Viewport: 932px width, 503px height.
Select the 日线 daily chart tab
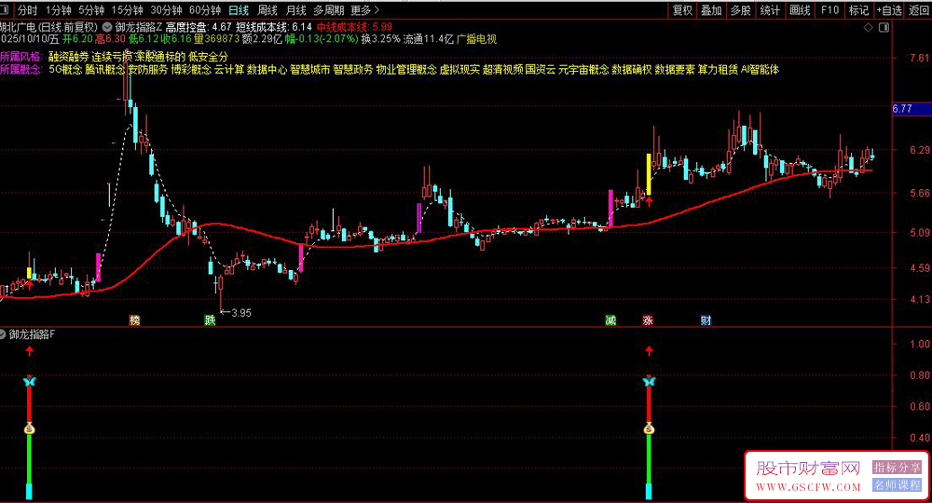tap(239, 10)
